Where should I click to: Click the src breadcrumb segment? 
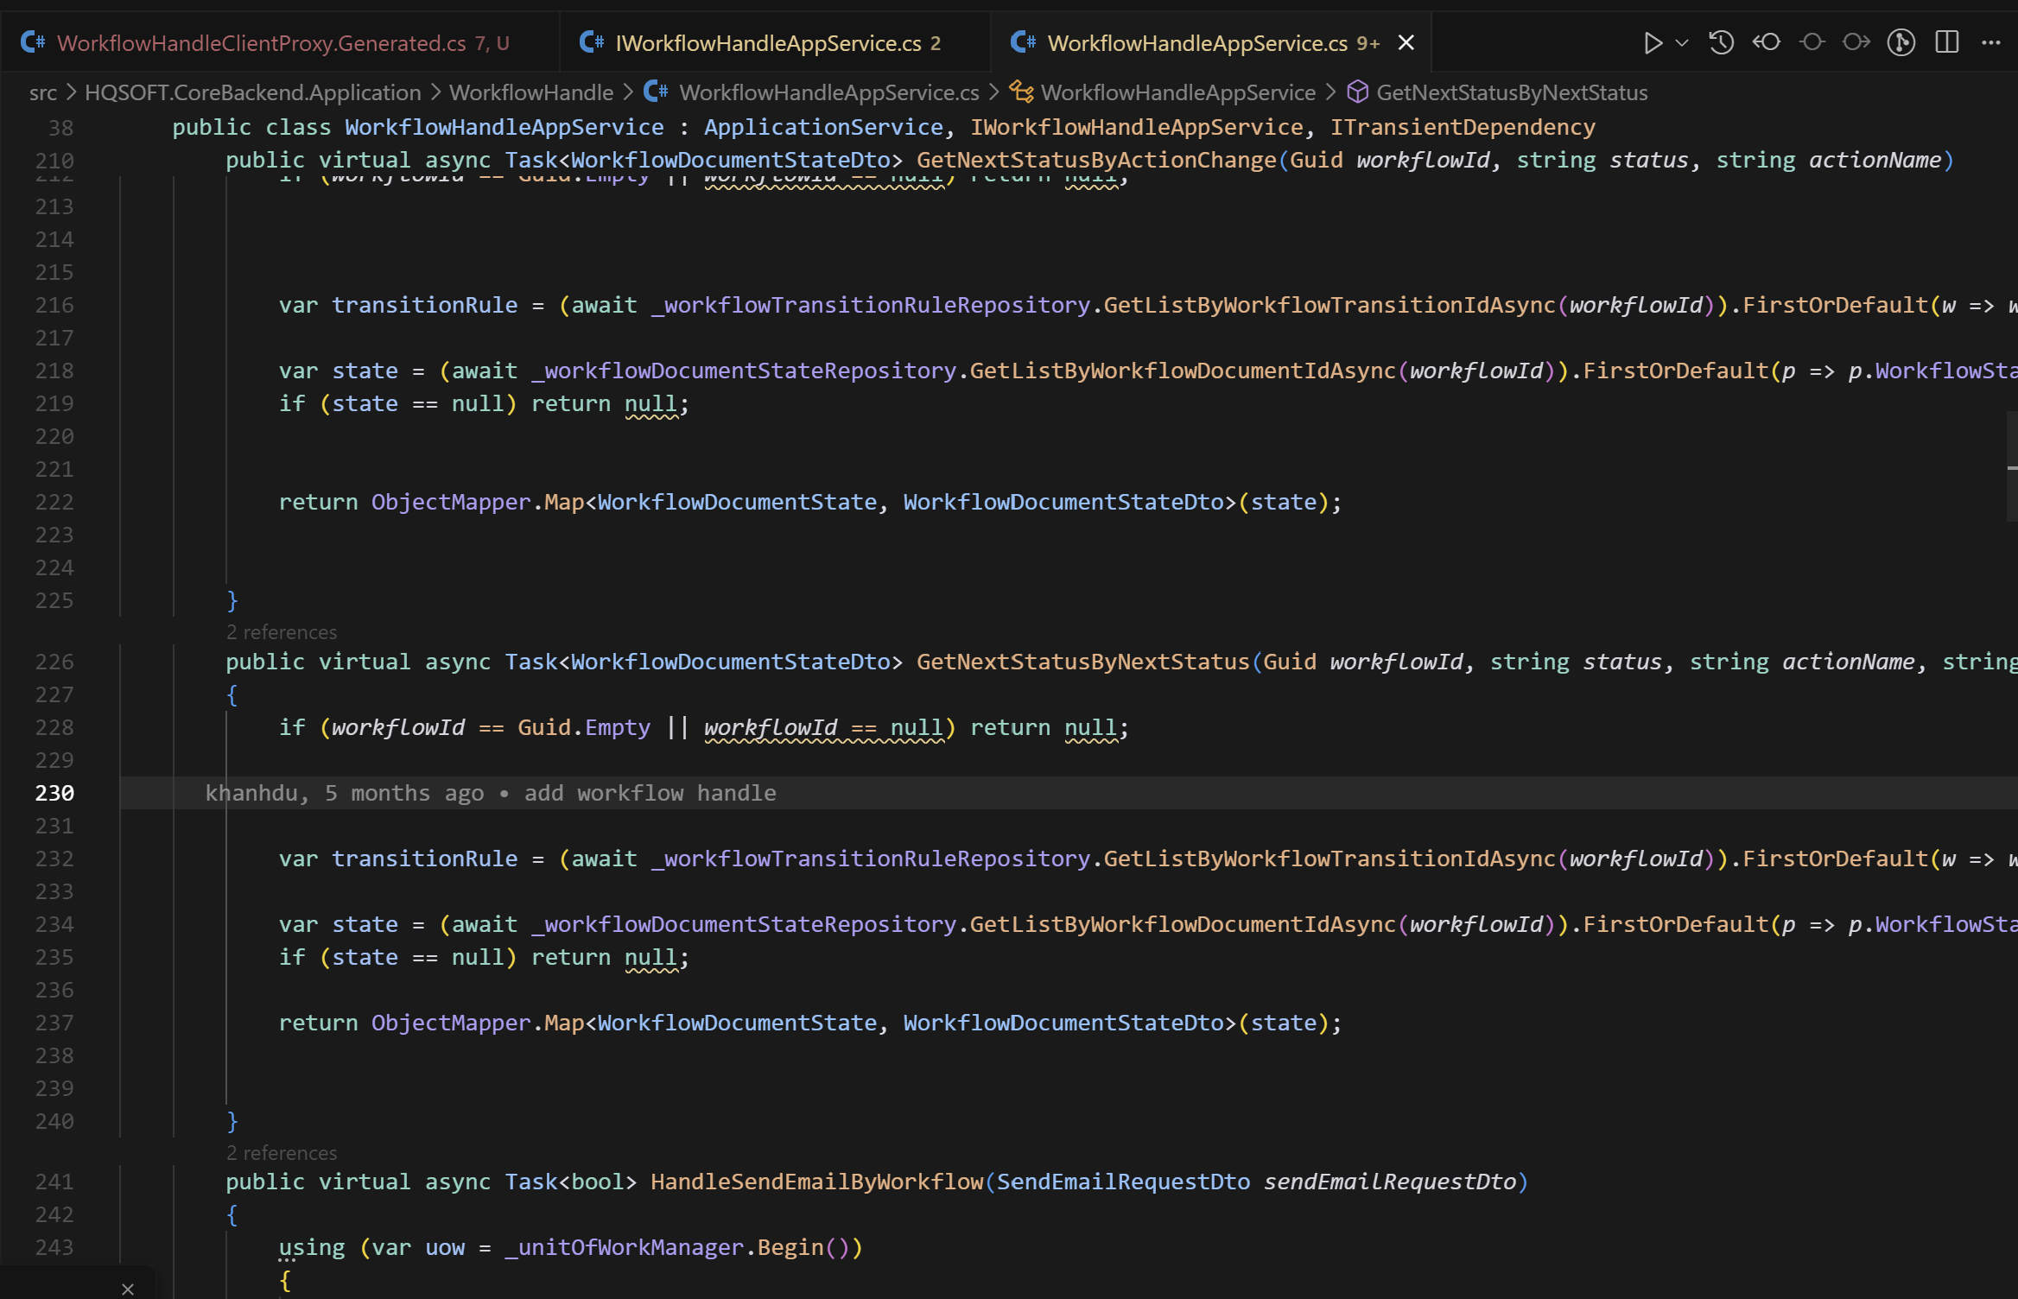[x=42, y=92]
